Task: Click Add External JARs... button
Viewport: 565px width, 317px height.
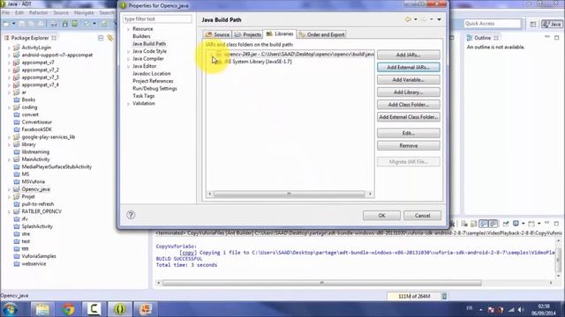Action: (408, 67)
